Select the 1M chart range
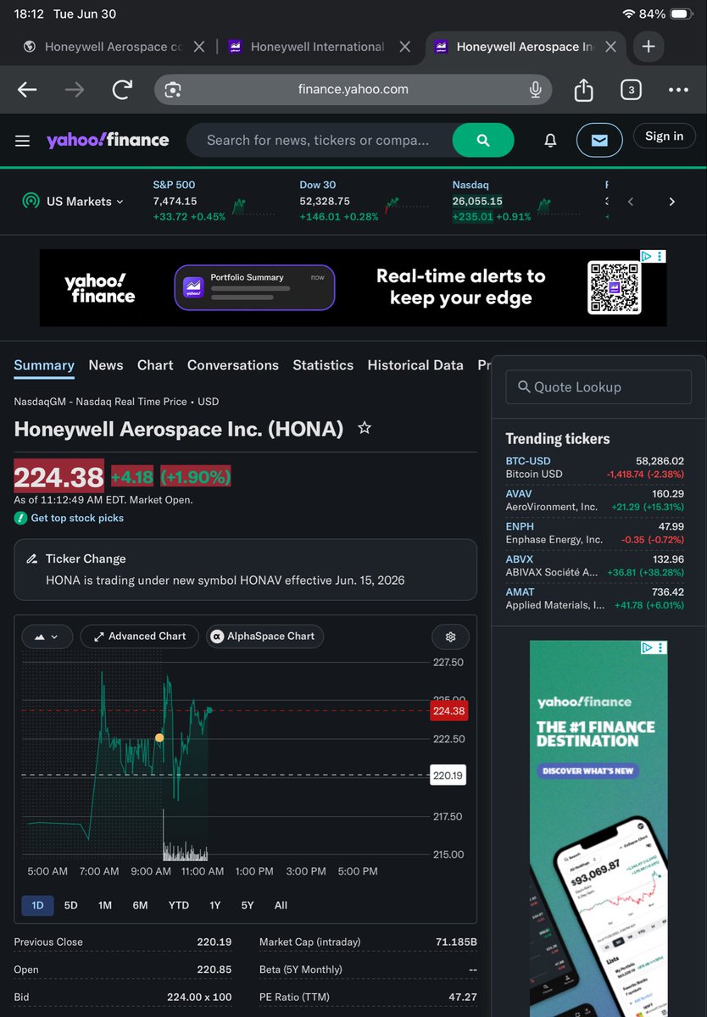Image resolution: width=707 pixels, height=1017 pixels. click(x=105, y=905)
